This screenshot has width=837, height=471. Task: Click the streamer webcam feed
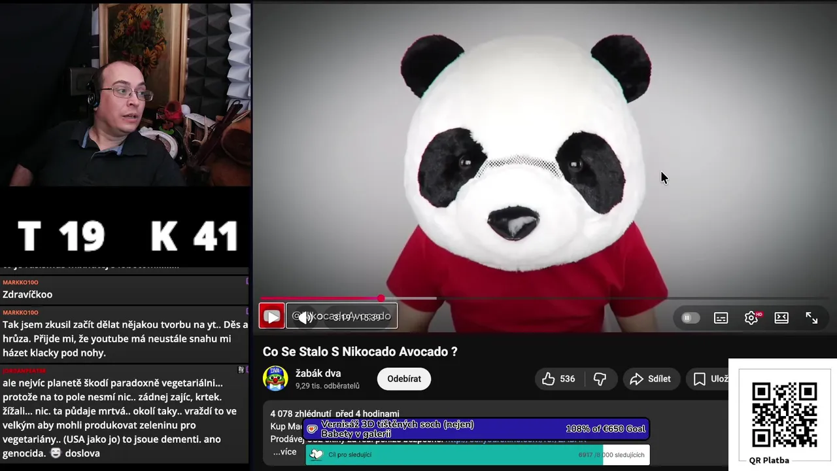tap(126, 95)
